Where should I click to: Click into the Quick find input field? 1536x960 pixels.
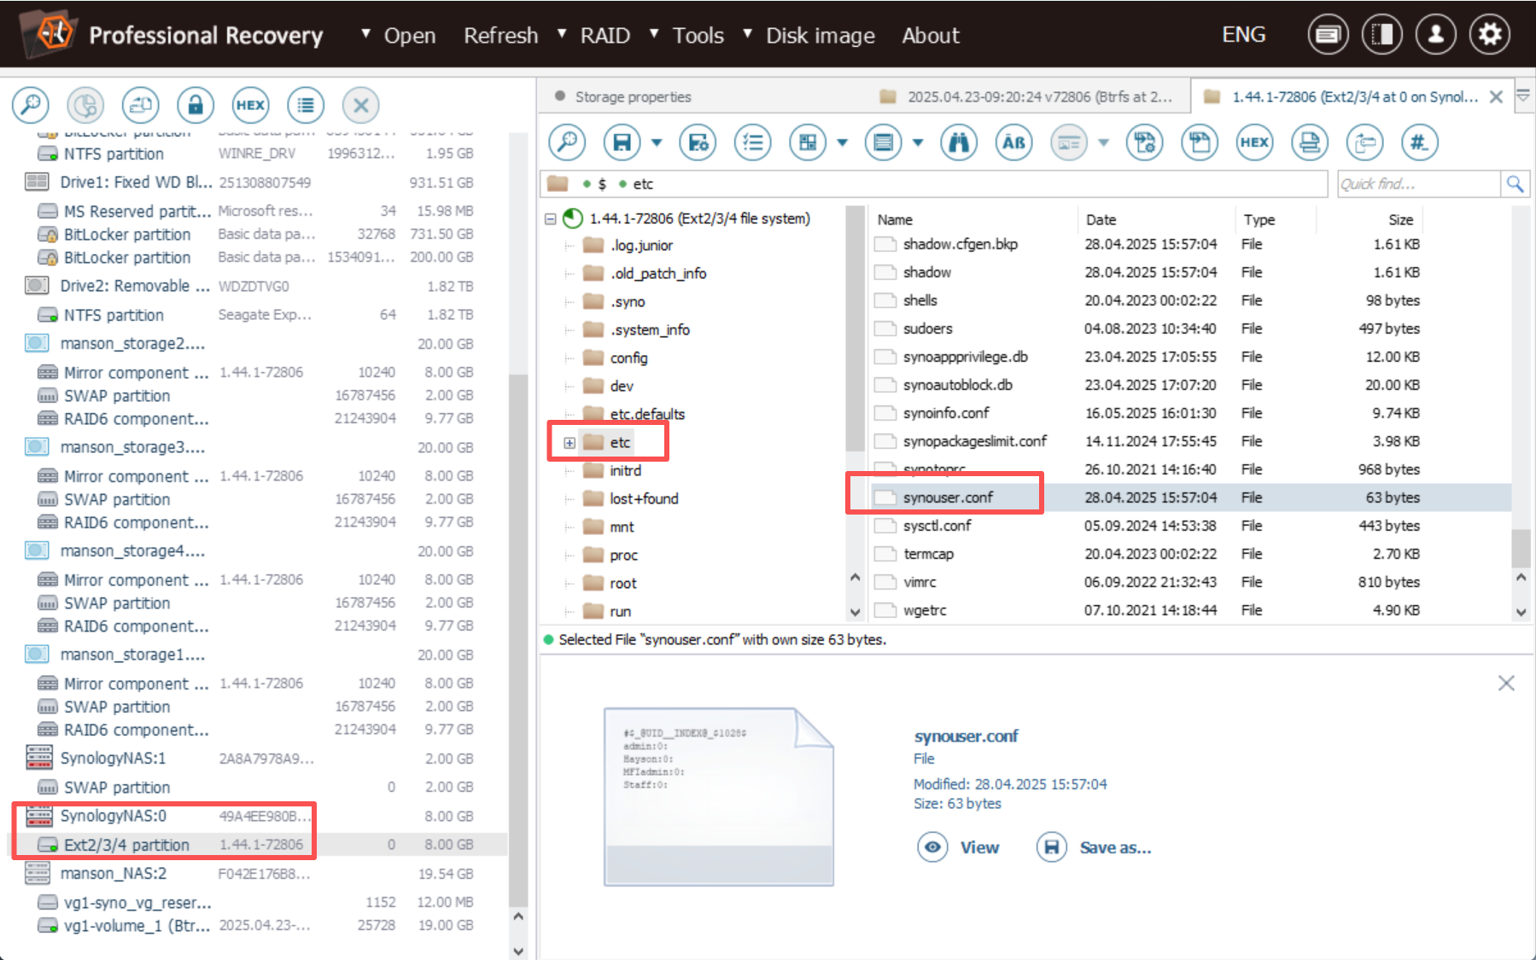click(1417, 183)
